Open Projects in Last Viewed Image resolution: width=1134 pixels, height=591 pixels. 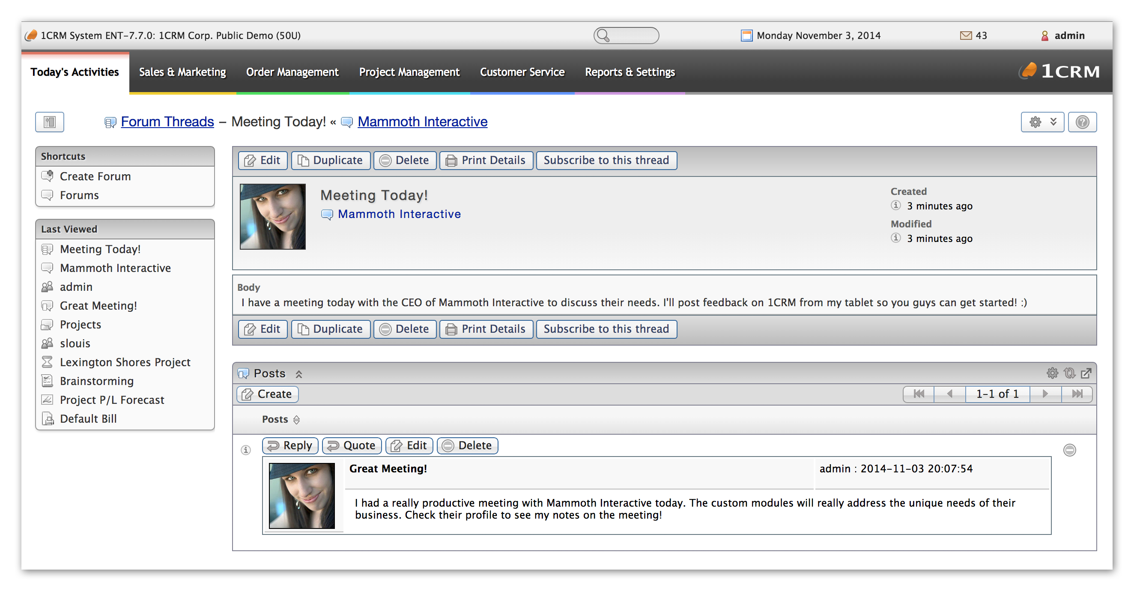pos(80,325)
